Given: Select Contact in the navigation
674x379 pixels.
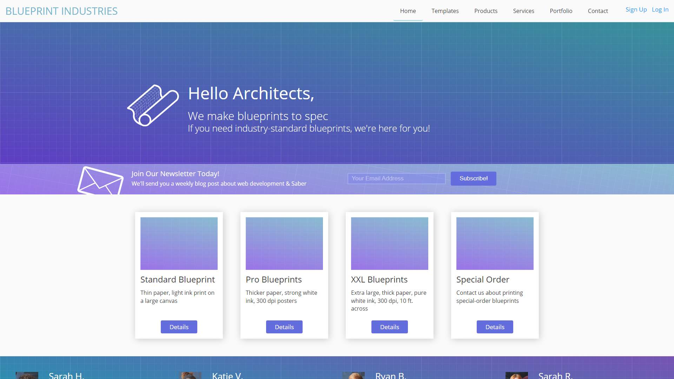Looking at the screenshot, I should [598, 11].
